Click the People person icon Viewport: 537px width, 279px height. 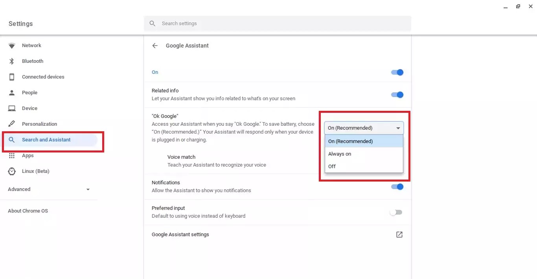click(x=12, y=93)
